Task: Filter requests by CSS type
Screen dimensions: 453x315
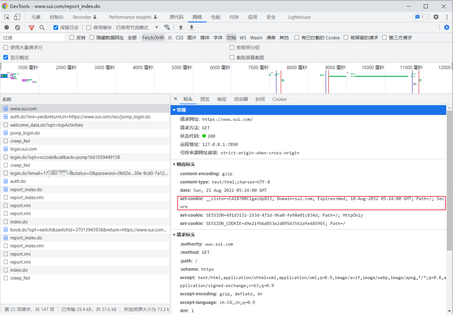Action: pos(179,38)
